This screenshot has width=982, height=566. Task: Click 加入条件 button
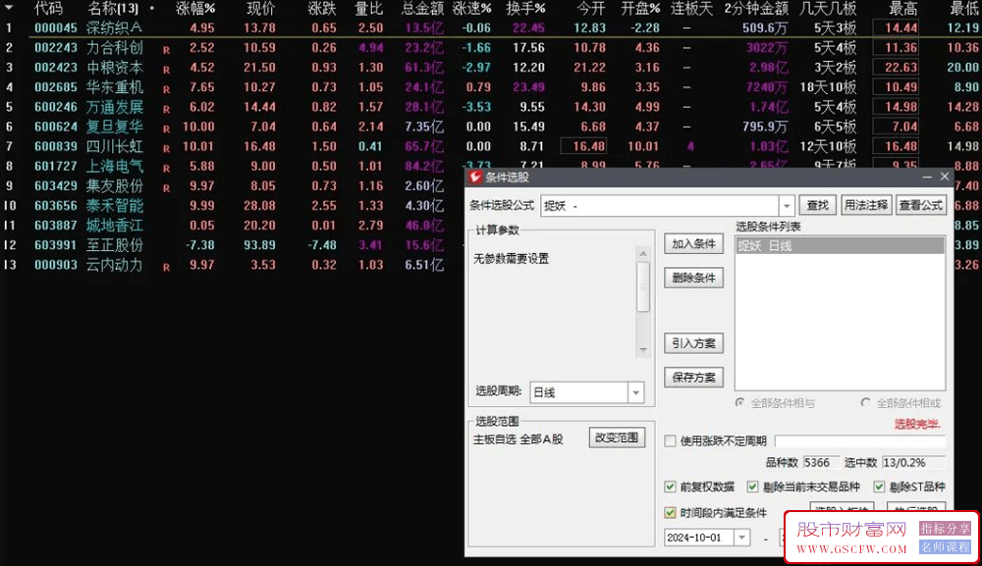coord(693,244)
